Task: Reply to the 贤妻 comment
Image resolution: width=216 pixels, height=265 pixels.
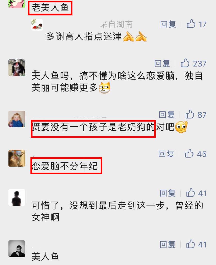Action: tap(167, 115)
